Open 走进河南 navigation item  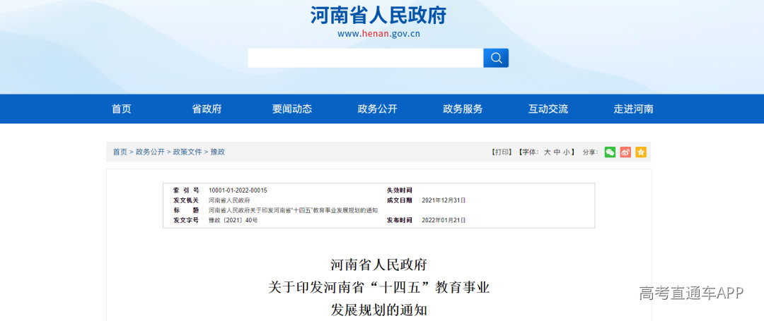click(633, 109)
